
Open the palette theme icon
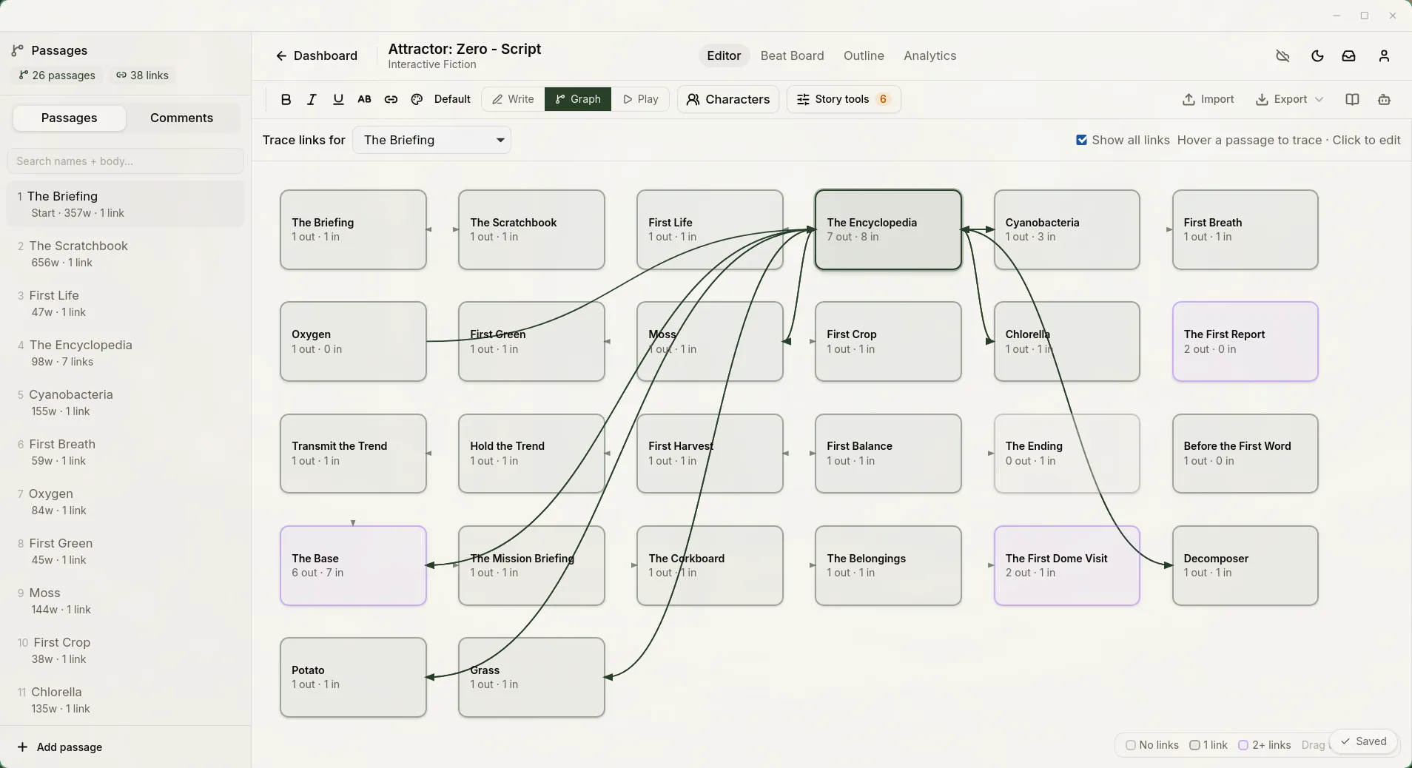click(417, 99)
